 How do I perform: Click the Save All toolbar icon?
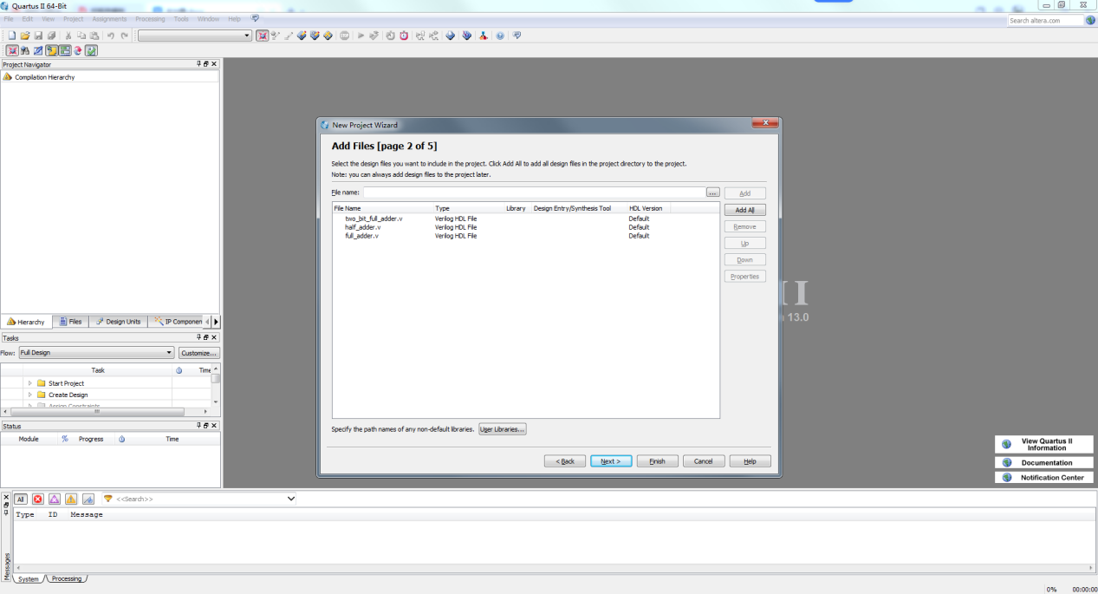point(52,36)
